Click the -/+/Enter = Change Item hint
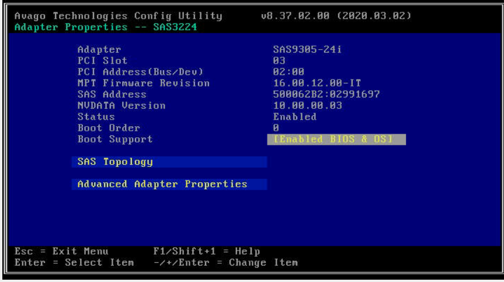The height and width of the screenshot is (282, 504). click(225, 262)
